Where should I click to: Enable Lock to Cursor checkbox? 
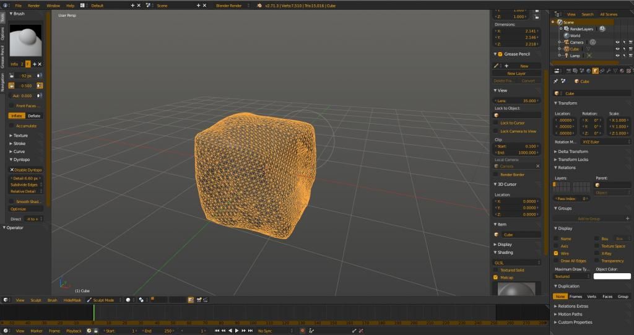pos(496,123)
